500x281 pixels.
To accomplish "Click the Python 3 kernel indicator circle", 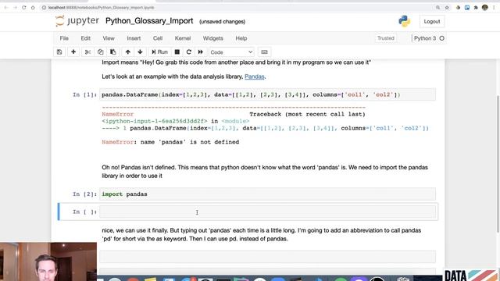I will coord(441,38).
